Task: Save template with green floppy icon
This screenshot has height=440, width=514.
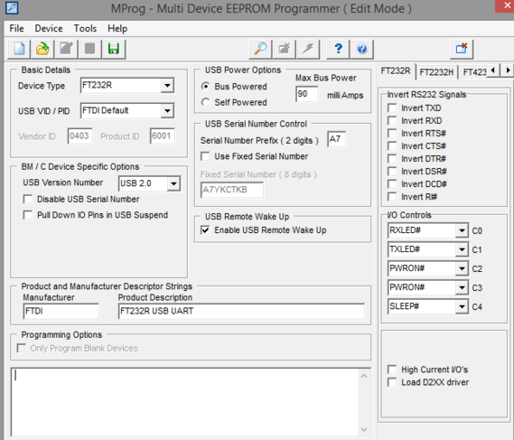Action: click(114, 49)
